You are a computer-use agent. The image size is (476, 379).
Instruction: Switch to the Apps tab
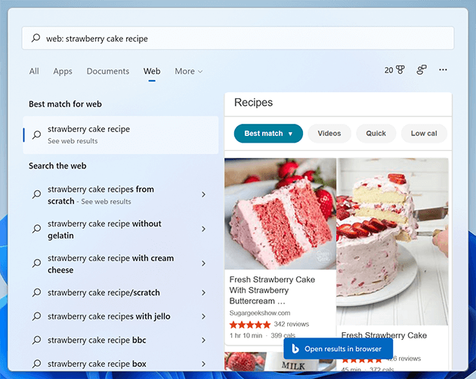pyautogui.click(x=63, y=72)
